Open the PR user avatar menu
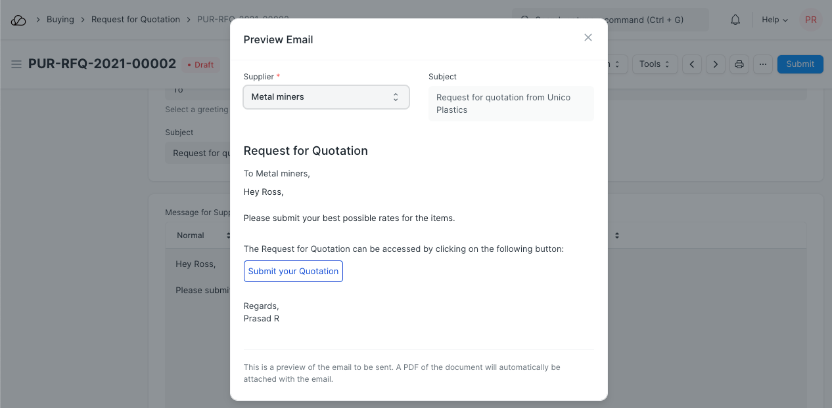The image size is (832, 408). click(810, 20)
